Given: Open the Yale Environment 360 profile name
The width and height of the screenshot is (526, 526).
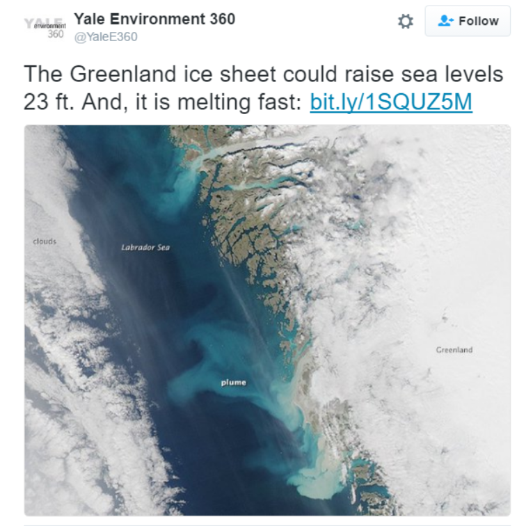Looking at the screenshot, I should pyautogui.click(x=154, y=19).
